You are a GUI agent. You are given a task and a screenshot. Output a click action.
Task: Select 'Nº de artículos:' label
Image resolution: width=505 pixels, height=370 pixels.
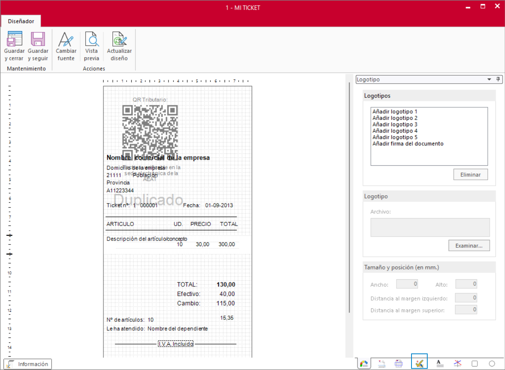pos(125,320)
